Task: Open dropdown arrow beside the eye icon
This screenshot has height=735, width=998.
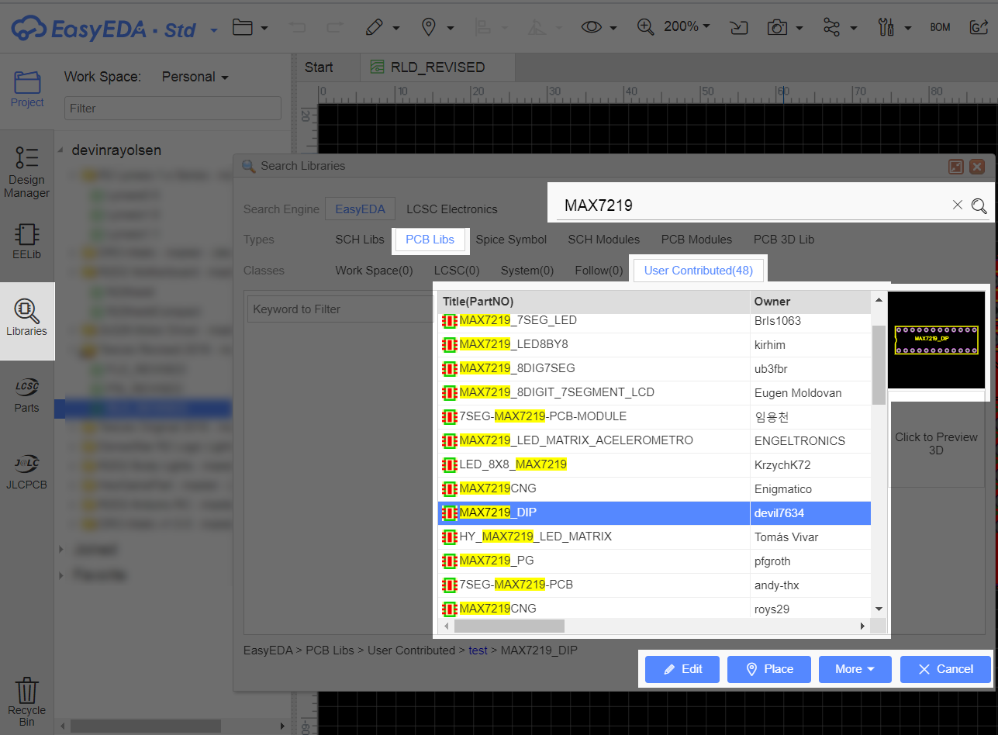Action: [613, 29]
